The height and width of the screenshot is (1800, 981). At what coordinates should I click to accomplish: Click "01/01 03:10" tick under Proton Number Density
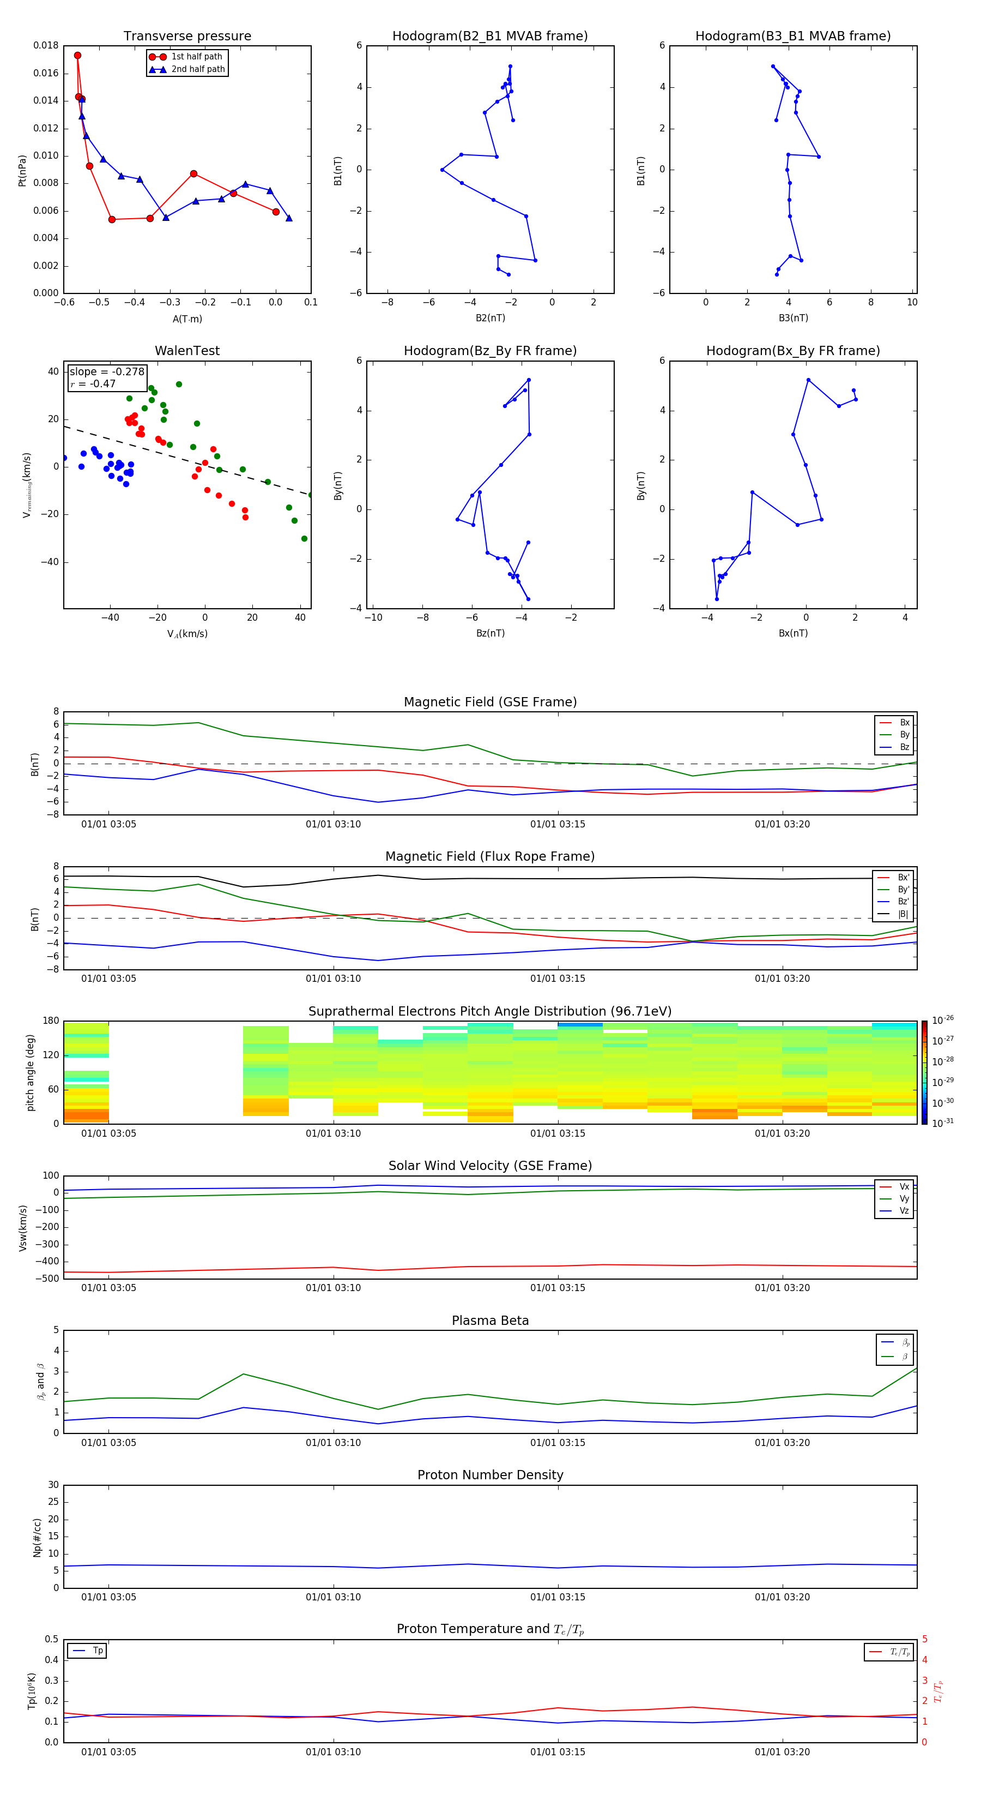(333, 1597)
